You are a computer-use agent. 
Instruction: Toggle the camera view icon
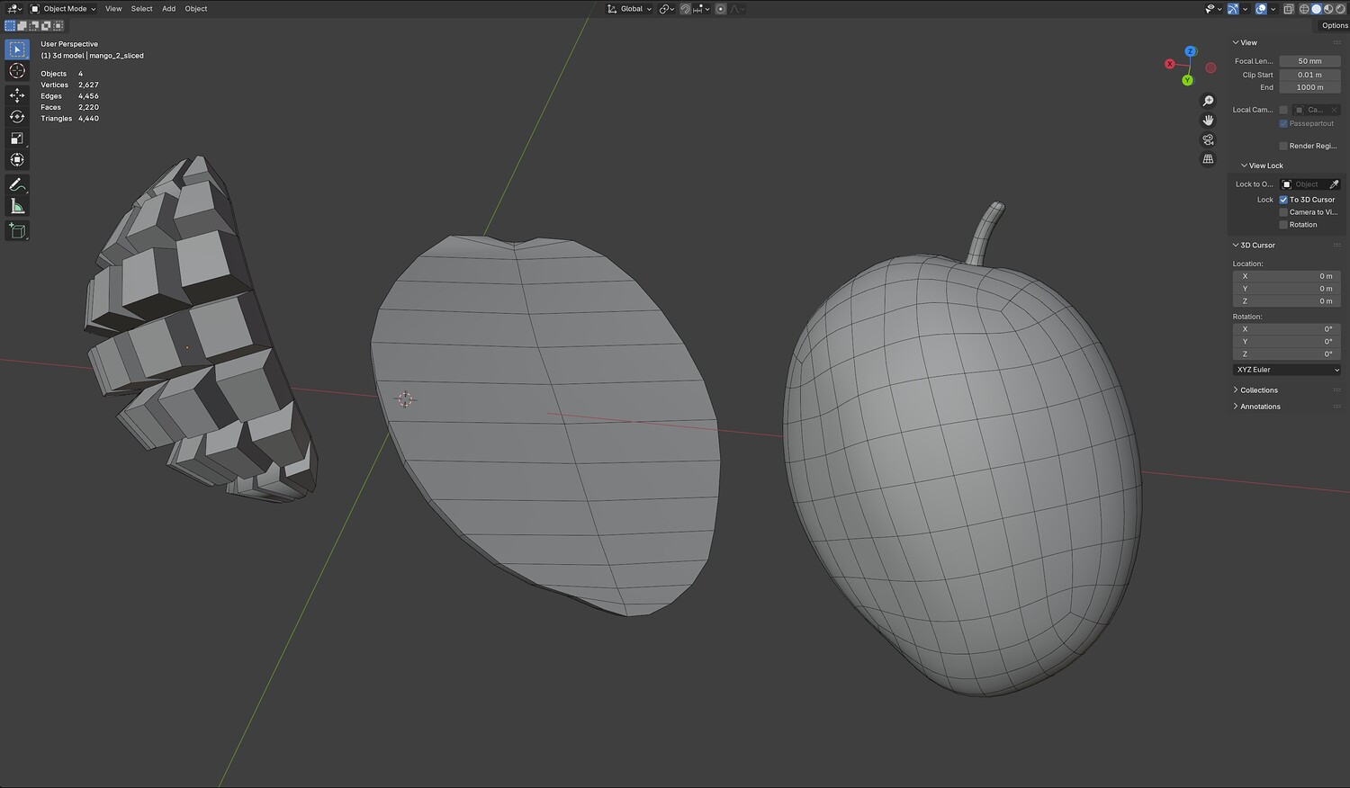point(1208,139)
